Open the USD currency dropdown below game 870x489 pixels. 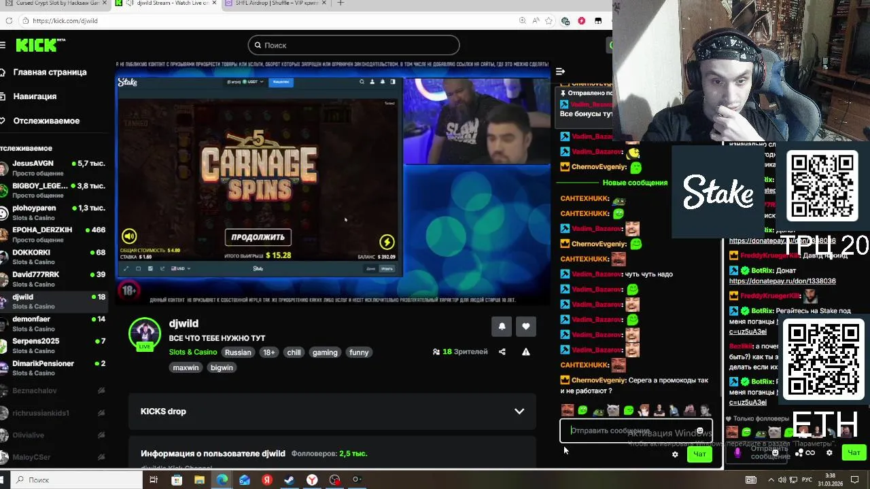(181, 268)
